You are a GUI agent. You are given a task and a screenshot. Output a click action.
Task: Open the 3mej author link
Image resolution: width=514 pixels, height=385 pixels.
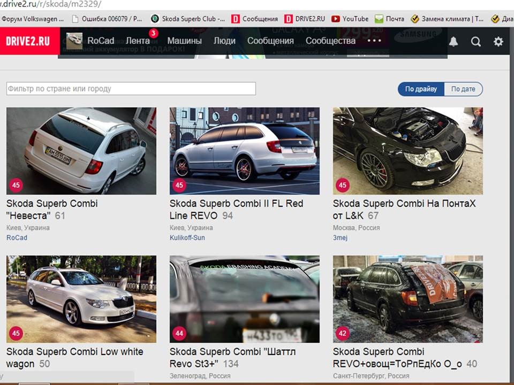click(x=340, y=237)
